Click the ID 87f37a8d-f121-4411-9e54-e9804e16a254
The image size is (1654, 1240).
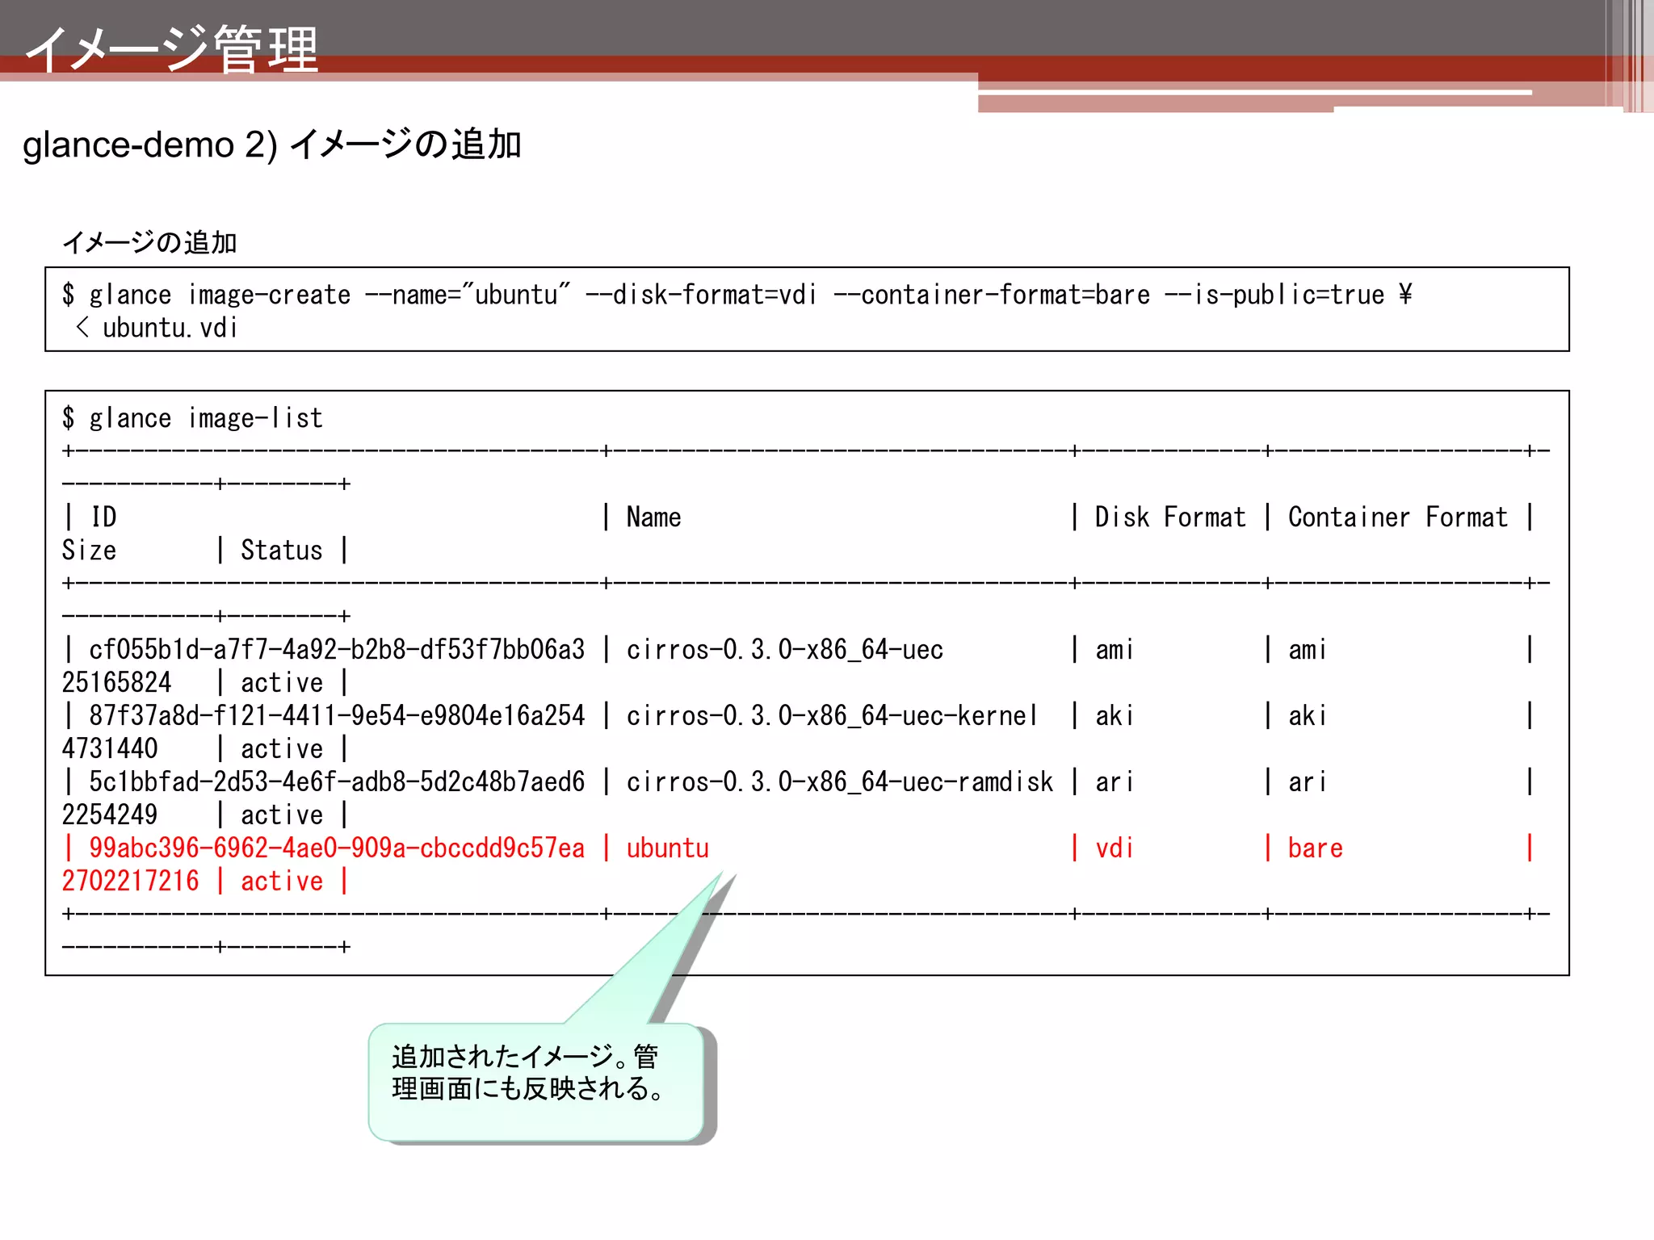337,715
